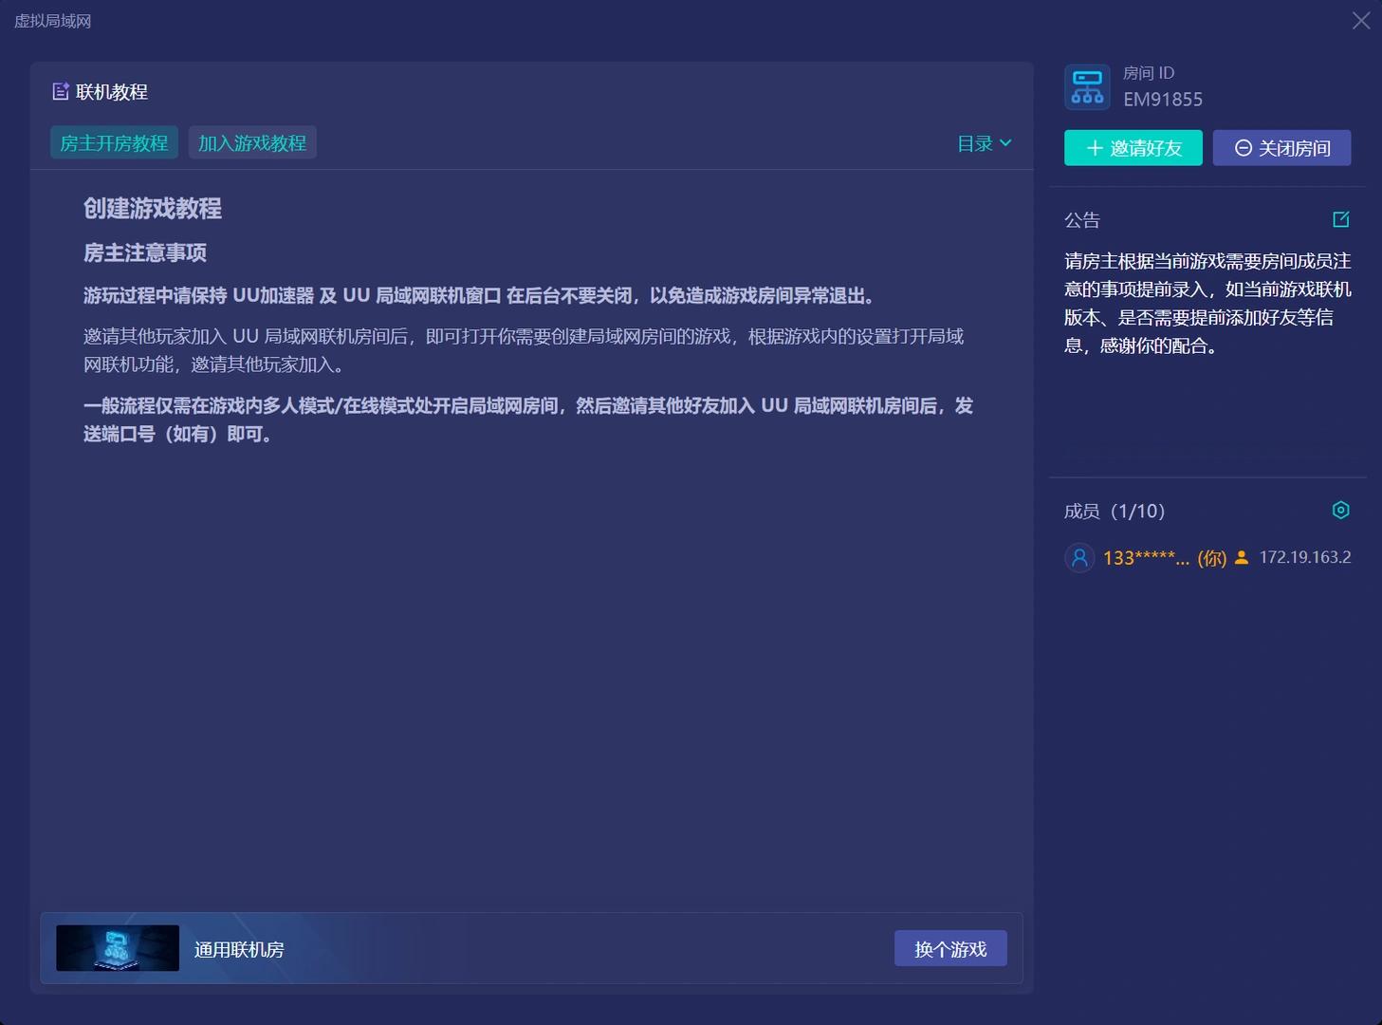
Task: Click the announcement text starting 请房主根据
Action: pyautogui.click(x=1207, y=303)
